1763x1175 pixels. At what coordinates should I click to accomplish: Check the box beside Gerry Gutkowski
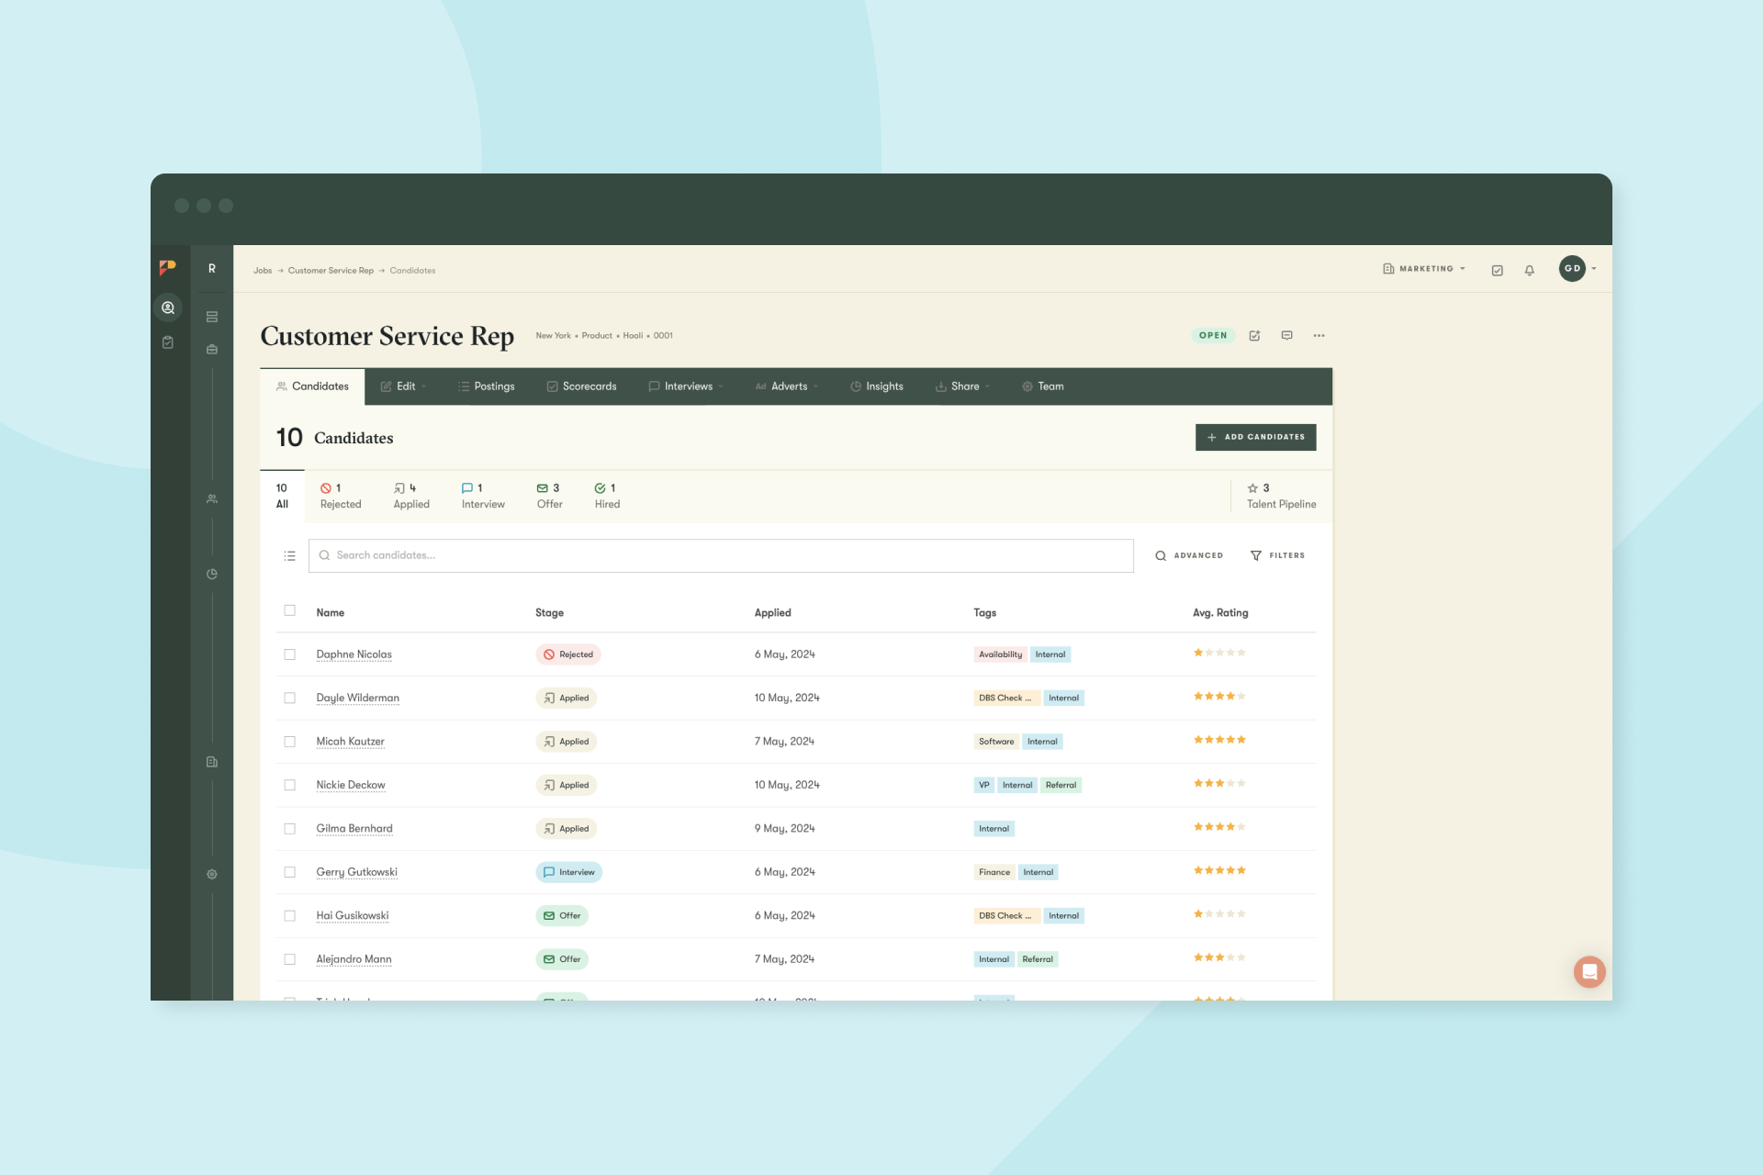click(290, 872)
